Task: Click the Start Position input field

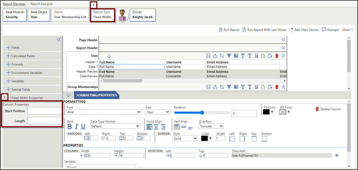Action: click(x=44, y=111)
